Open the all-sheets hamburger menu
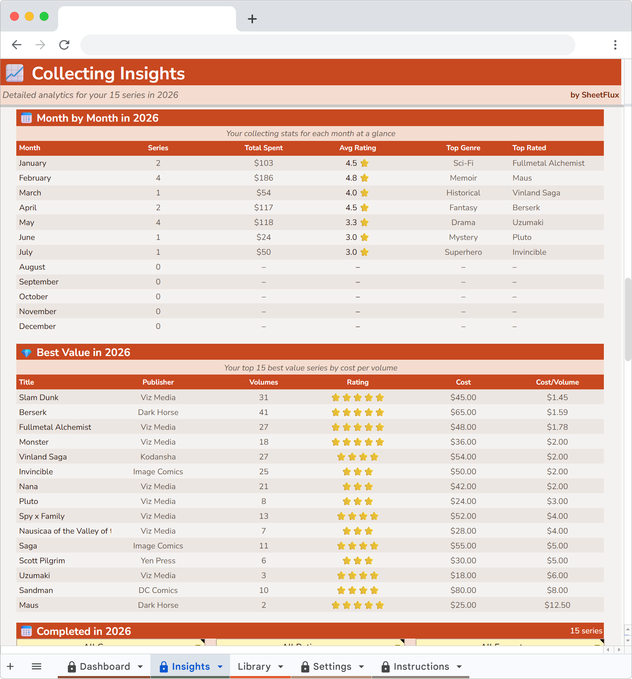The width and height of the screenshot is (632, 679). [36, 666]
